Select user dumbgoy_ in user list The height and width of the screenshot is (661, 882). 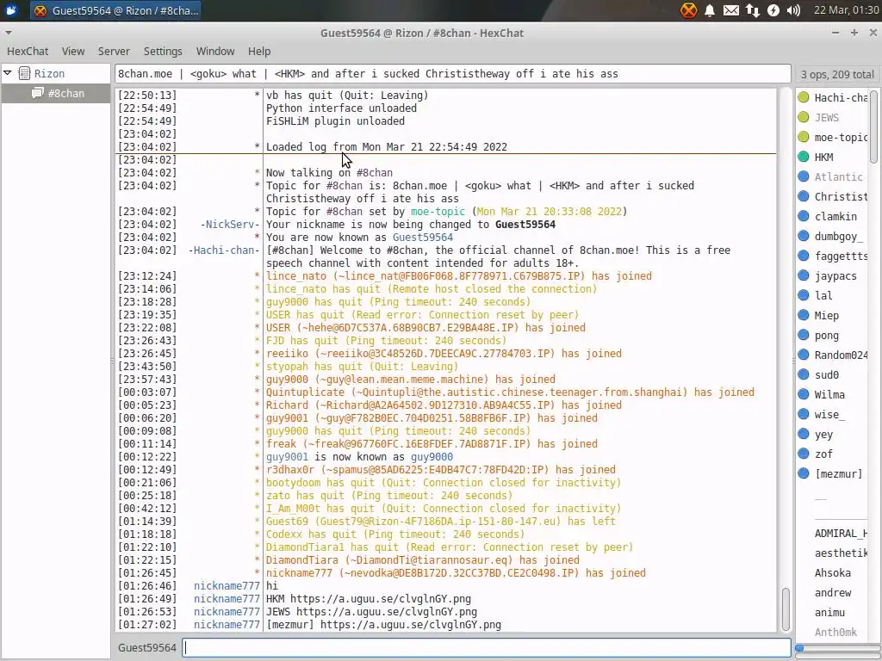pyautogui.click(x=838, y=237)
